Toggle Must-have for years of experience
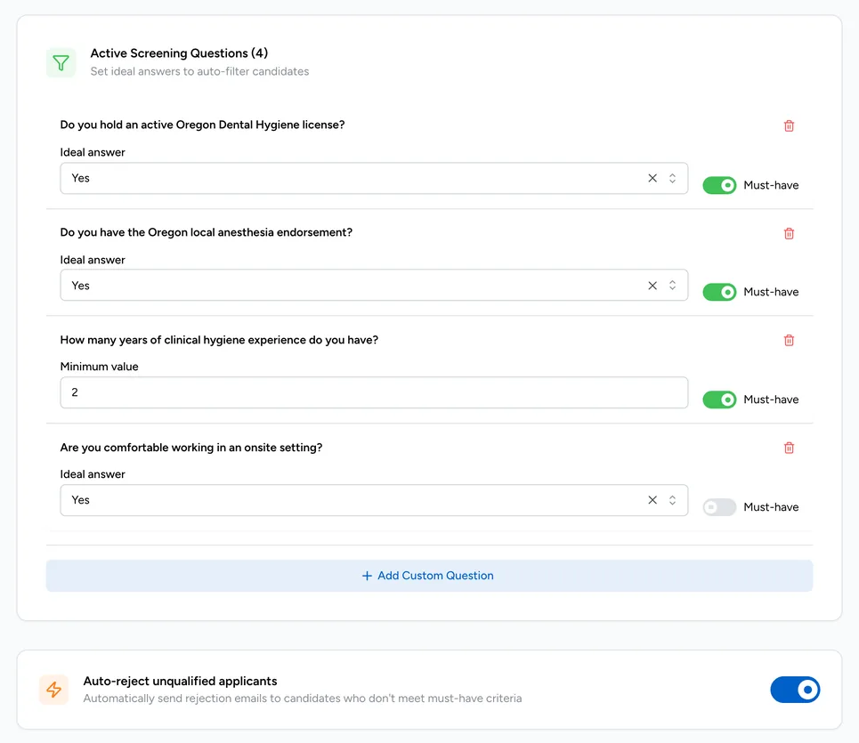Screen dimensions: 859x743 [x=719, y=400]
